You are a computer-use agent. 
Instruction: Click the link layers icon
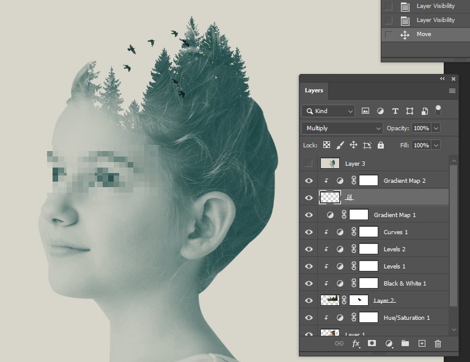339,344
